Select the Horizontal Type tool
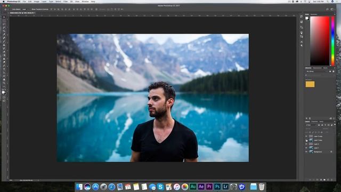 click(x=4, y=69)
